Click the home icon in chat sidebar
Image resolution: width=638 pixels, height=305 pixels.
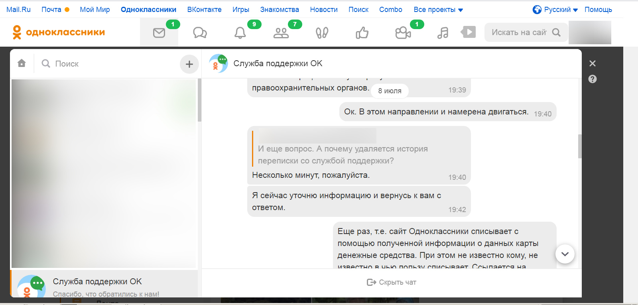pyautogui.click(x=22, y=63)
